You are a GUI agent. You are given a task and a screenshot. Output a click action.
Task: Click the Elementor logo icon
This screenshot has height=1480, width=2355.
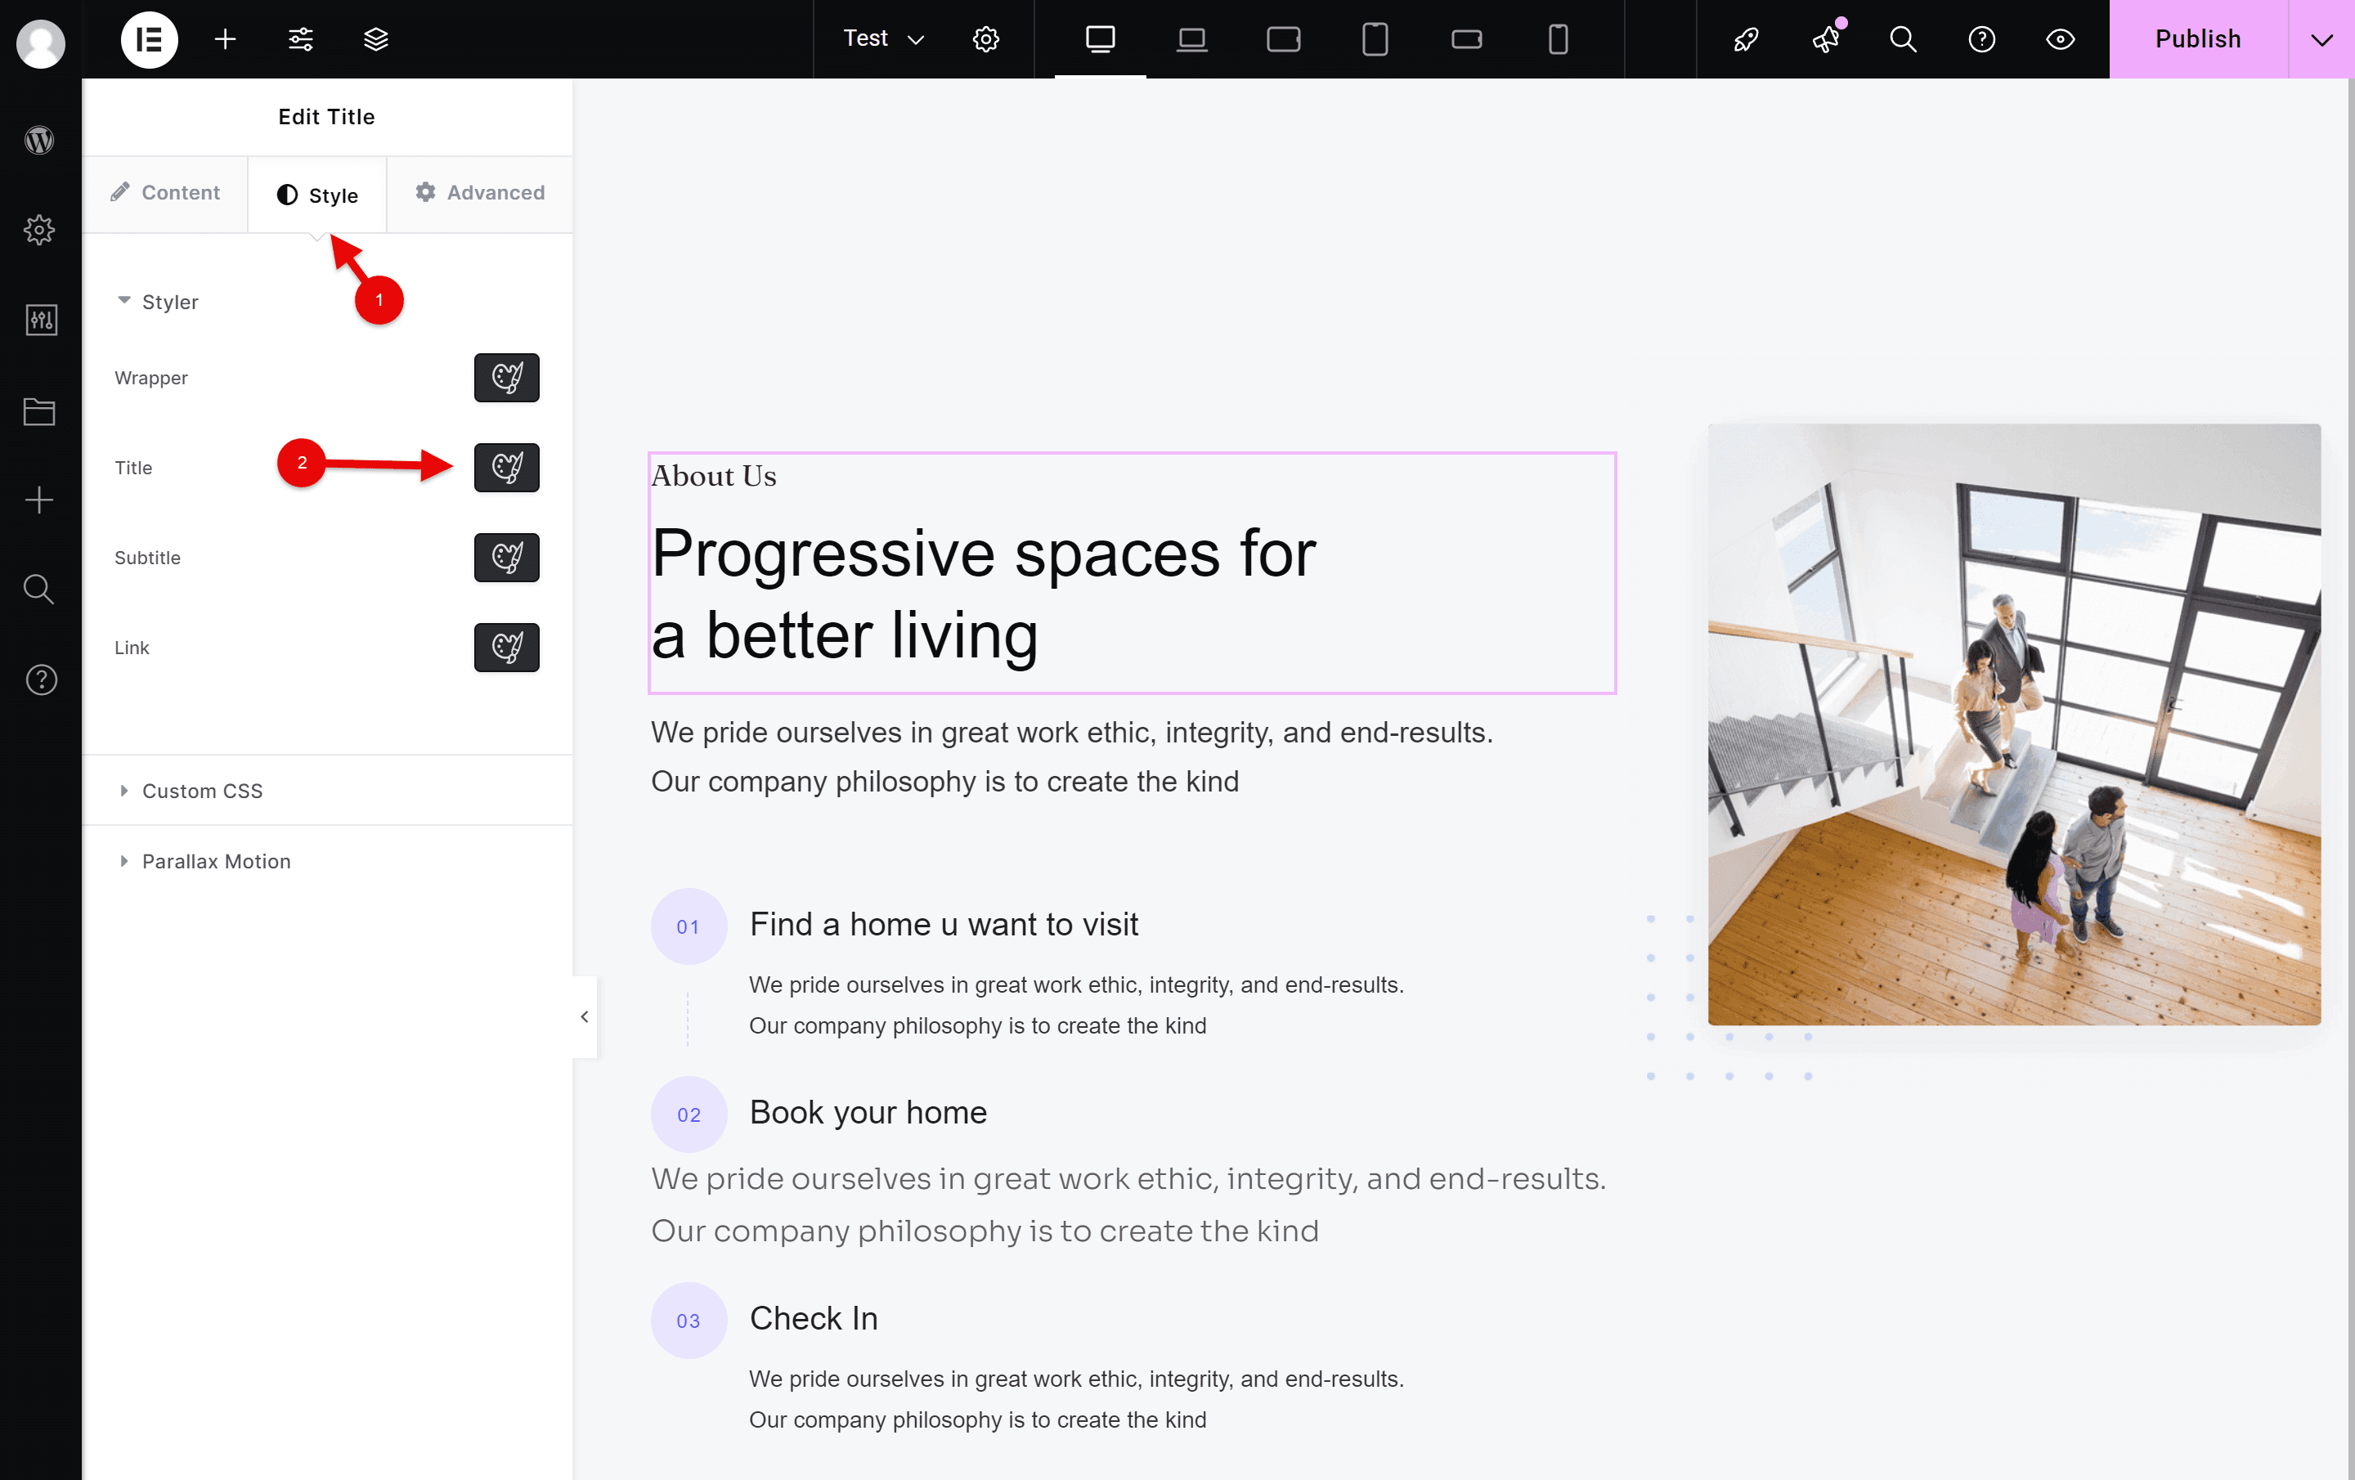[x=149, y=39]
